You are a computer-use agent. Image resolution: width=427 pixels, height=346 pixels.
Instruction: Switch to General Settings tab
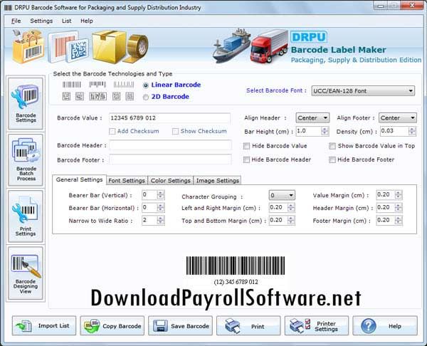79,180
